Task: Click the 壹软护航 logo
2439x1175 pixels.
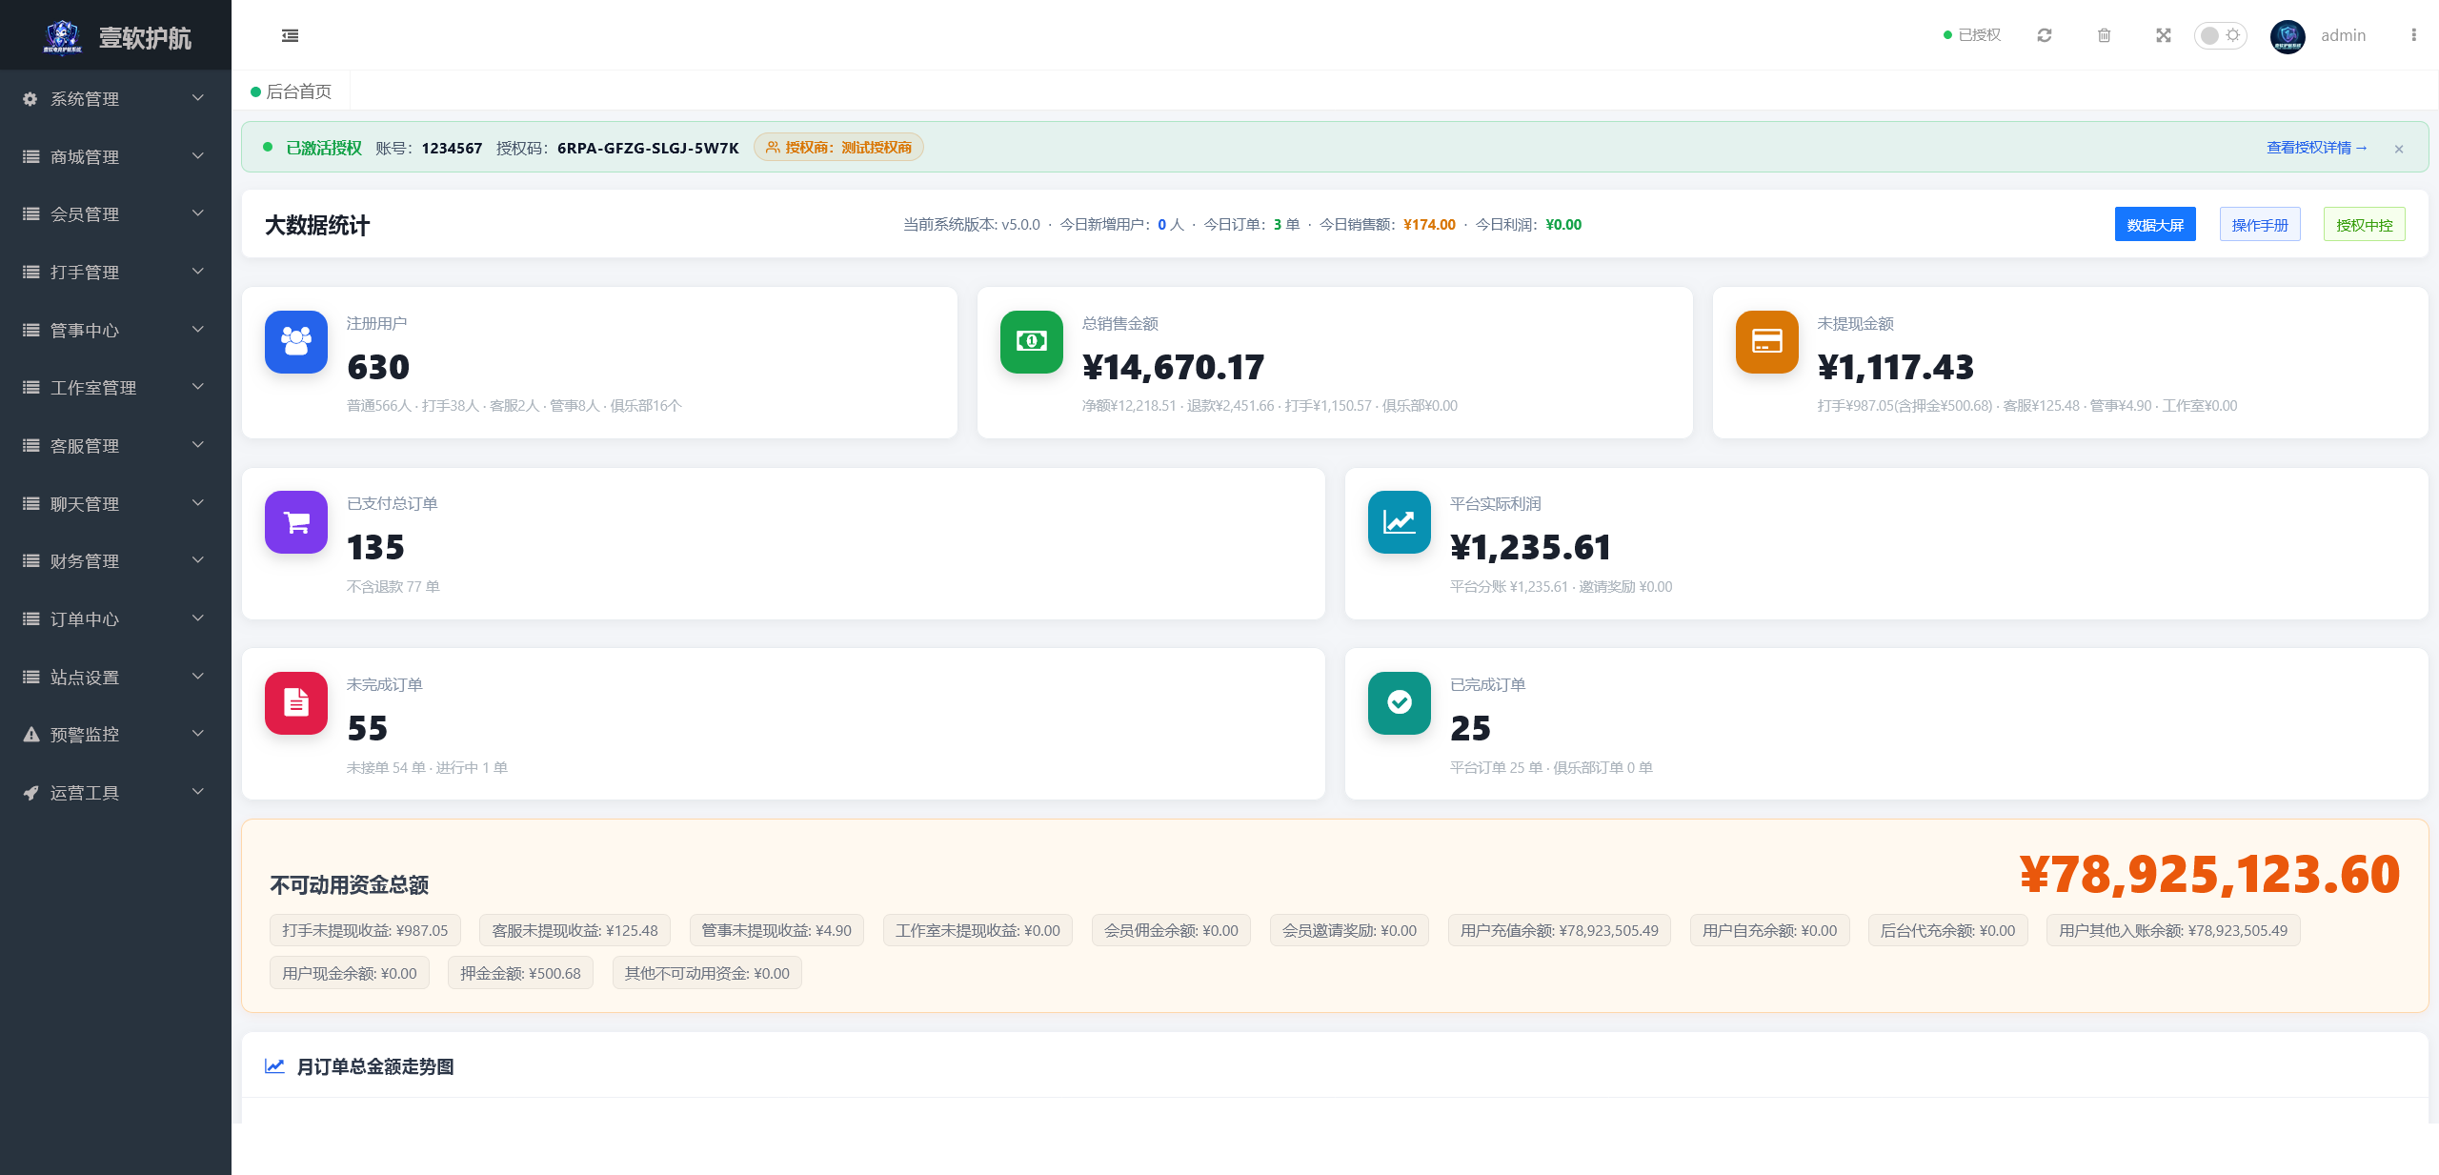Action: (116, 36)
